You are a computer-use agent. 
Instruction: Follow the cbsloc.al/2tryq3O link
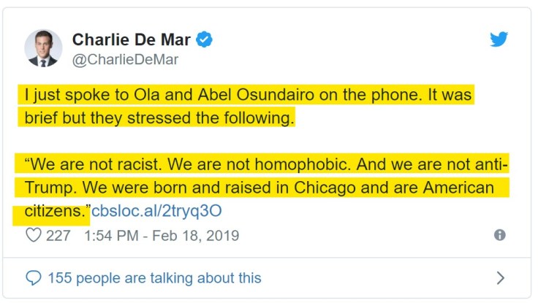[156, 212]
